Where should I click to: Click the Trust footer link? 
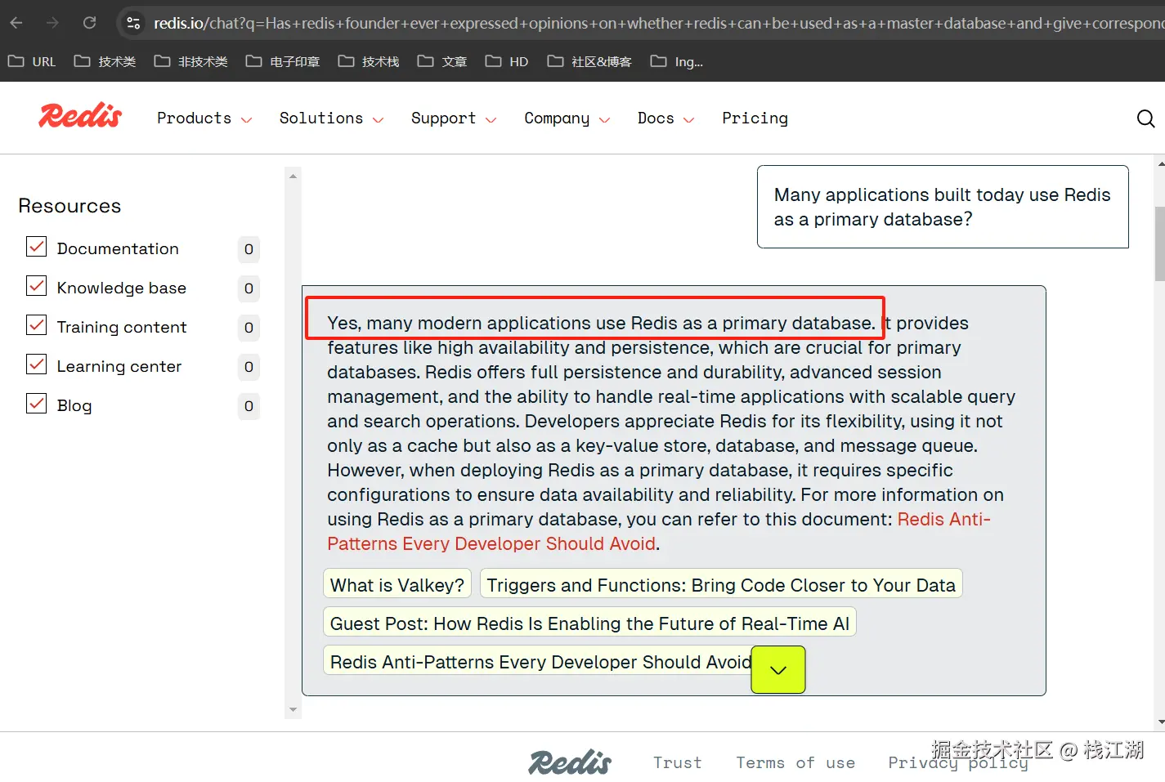tap(677, 762)
